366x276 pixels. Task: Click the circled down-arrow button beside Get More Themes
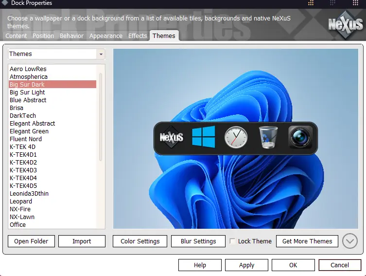[349, 241]
